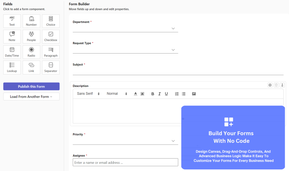Open the text background color picker
The width and height of the screenshot is (289, 171).
click(142, 94)
